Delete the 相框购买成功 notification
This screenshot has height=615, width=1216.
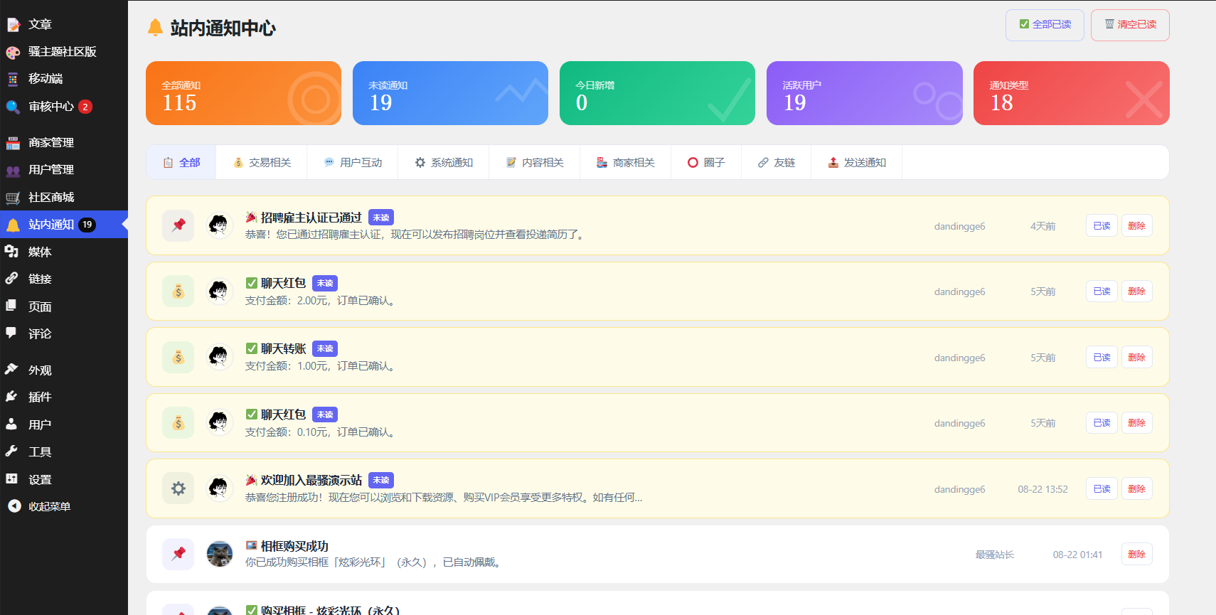coord(1136,555)
